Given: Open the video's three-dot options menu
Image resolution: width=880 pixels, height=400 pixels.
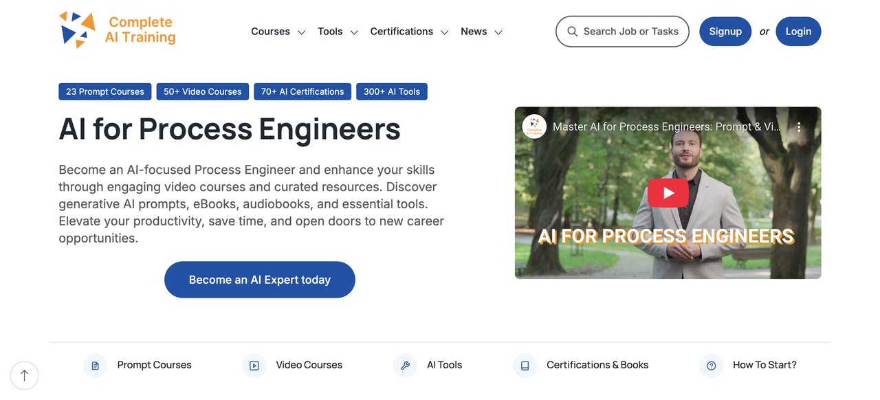Looking at the screenshot, I should (799, 127).
